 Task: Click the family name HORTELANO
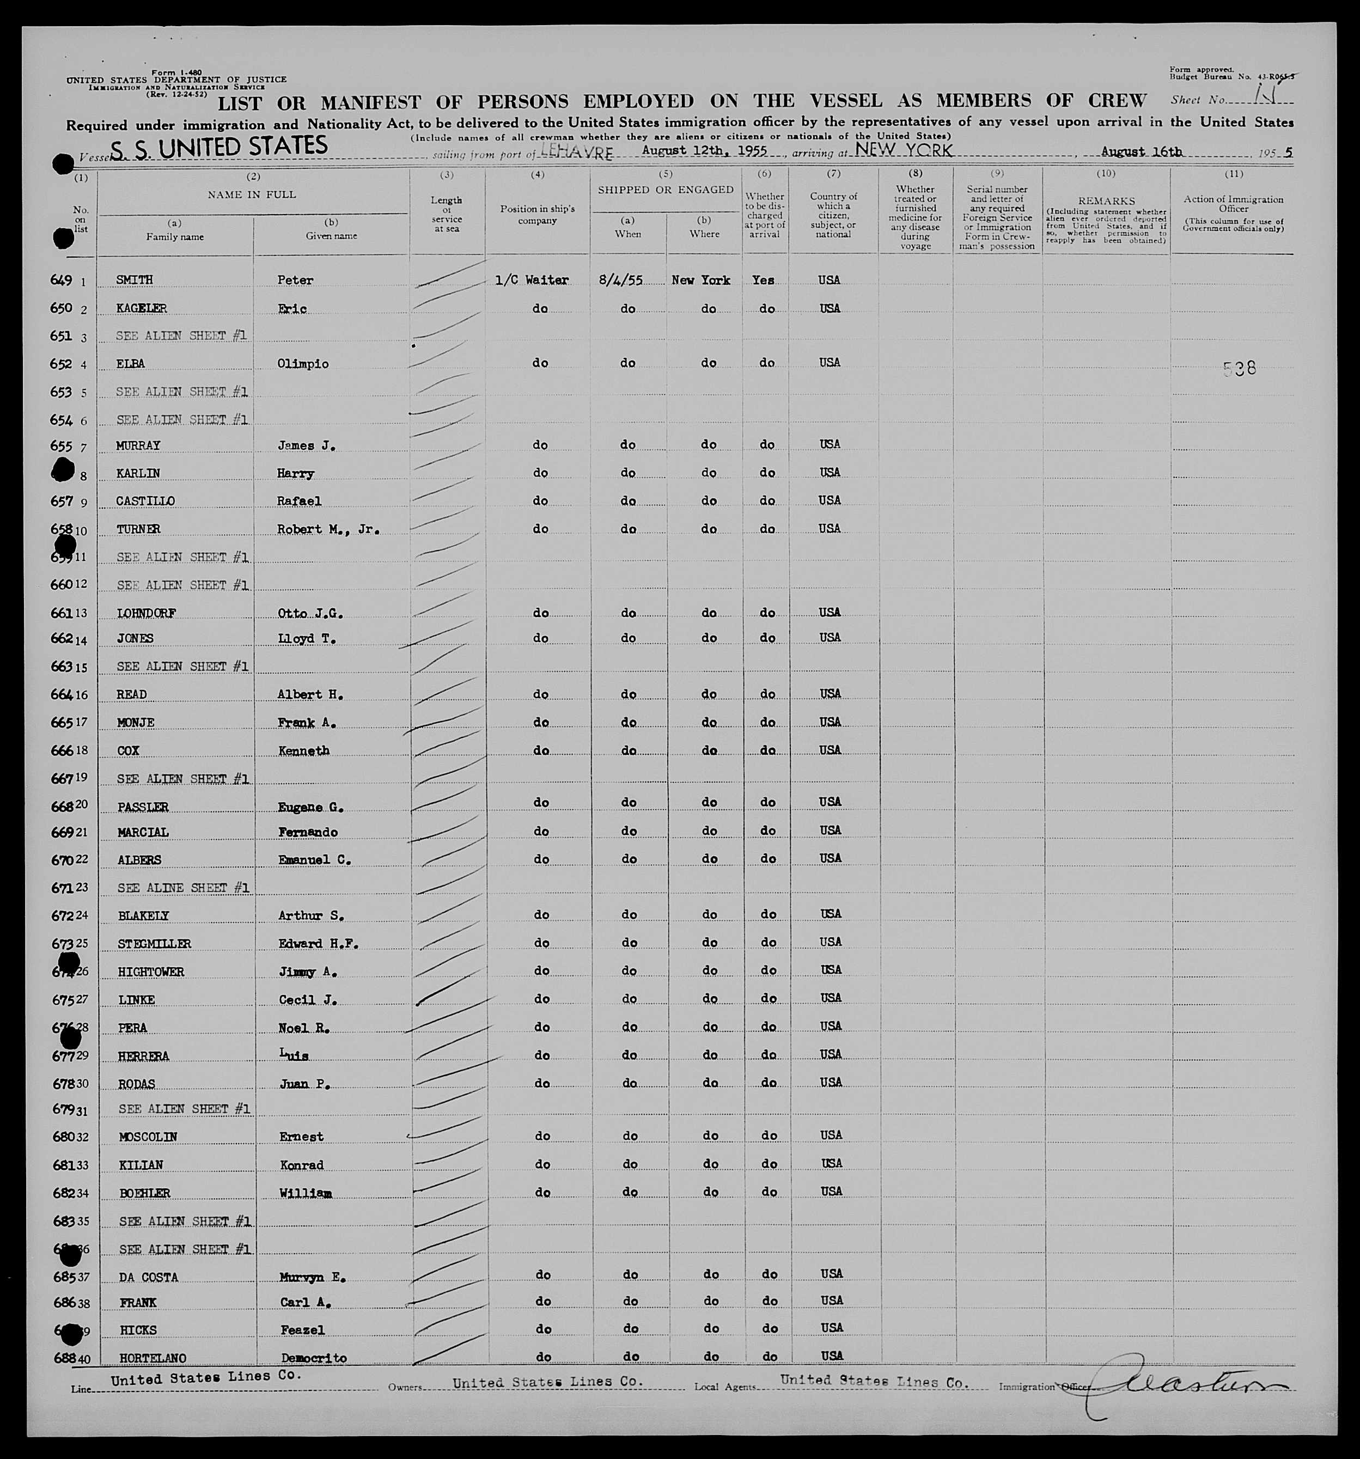point(152,1358)
